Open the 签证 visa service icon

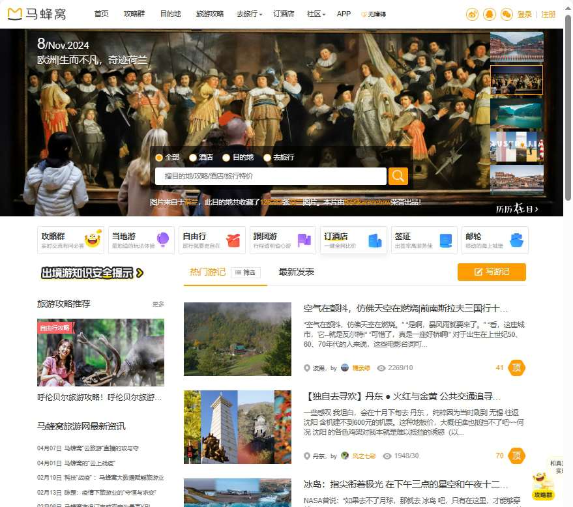(424, 239)
